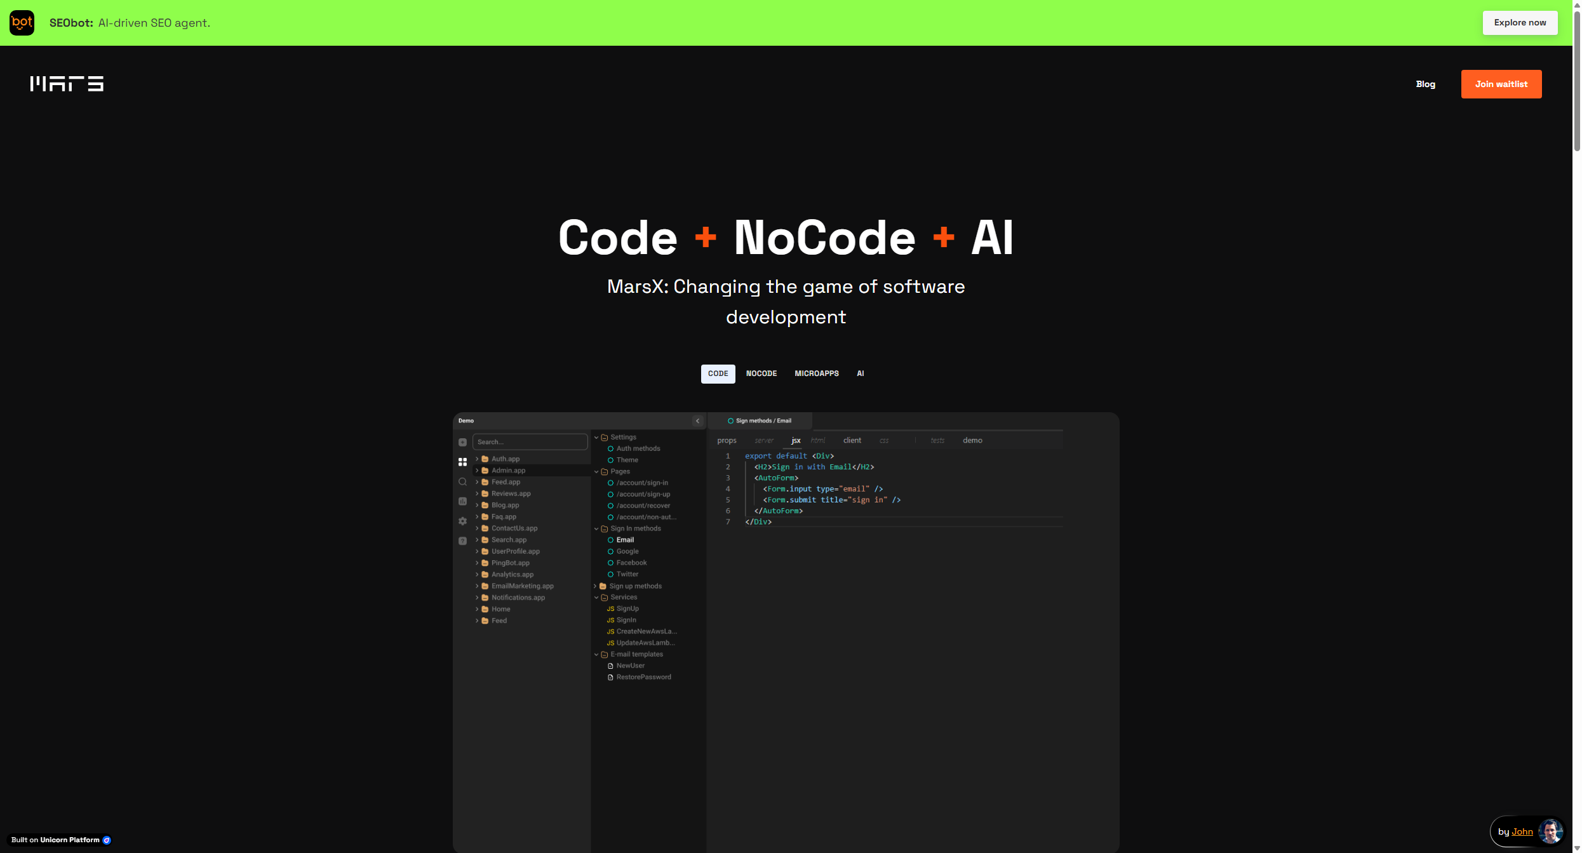The height and width of the screenshot is (853, 1582).
Task: Switch to the NOCODE tab
Action: click(761, 373)
